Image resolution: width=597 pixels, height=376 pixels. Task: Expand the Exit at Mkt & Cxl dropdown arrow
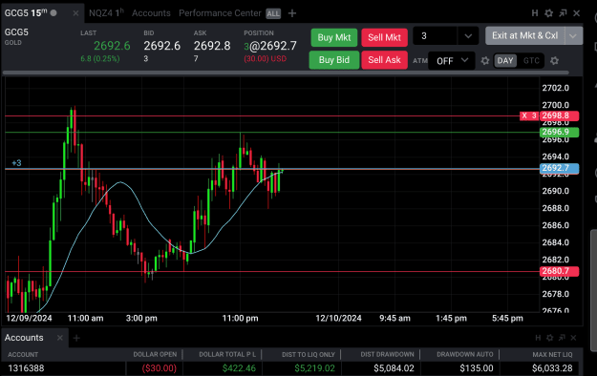[x=573, y=35]
